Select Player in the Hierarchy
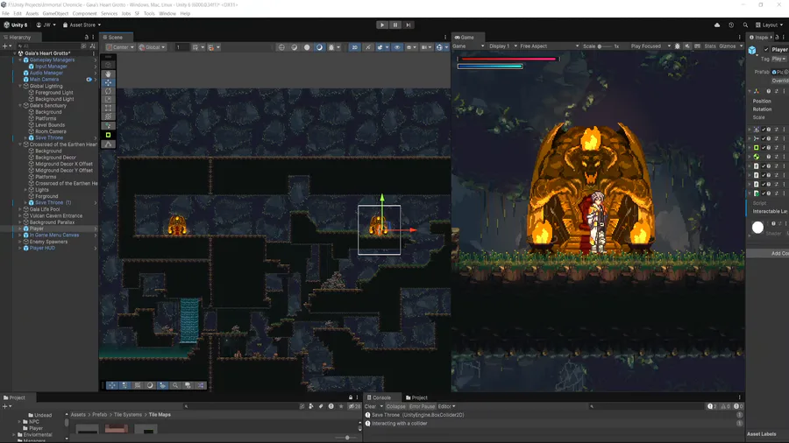Viewport: 789px width, 443px height. click(36, 229)
